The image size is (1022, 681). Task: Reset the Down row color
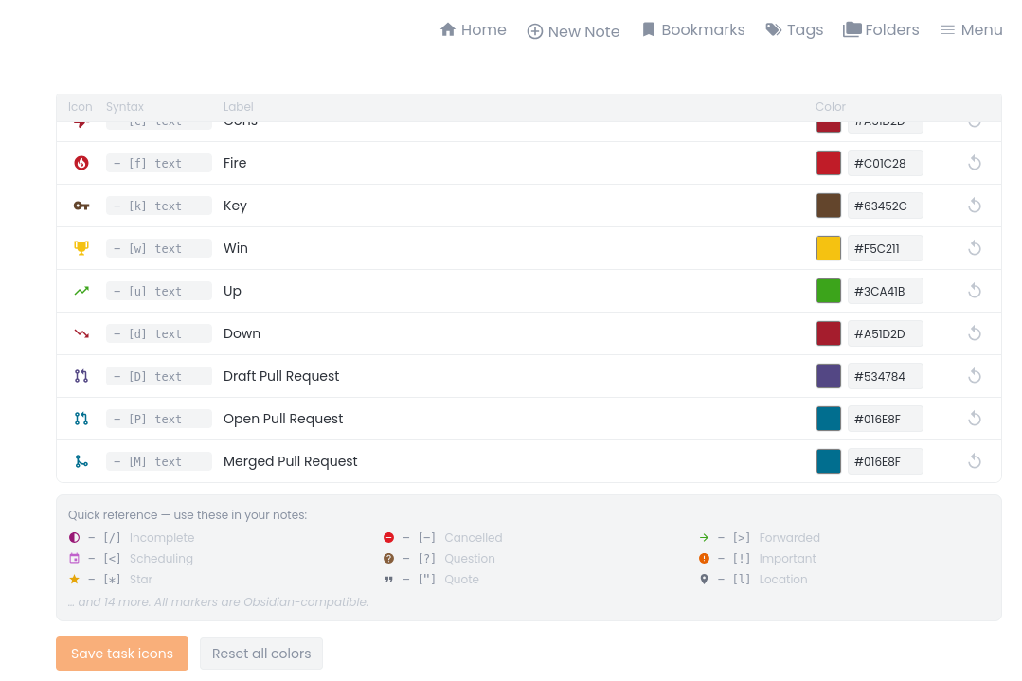(x=975, y=333)
